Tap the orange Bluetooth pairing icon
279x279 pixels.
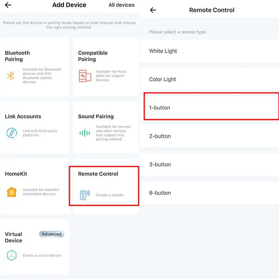(11, 76)
